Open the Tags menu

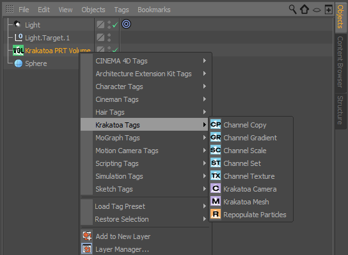(x=122, y=10)
